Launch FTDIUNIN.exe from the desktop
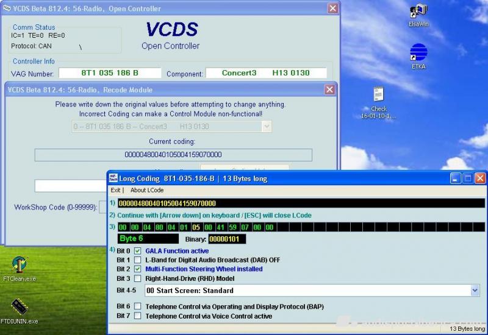 pos(20,311)
